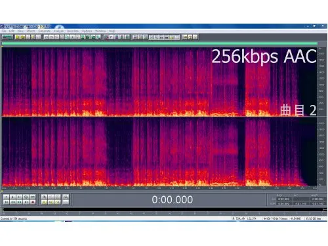Image resolution: width=328 pixels, height=246 pixels.
Task: Open the Effects menu
Action: tap(31, 31)
